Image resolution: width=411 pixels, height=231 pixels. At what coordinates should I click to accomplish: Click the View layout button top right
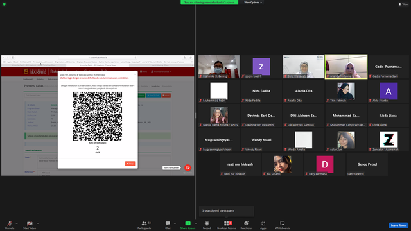pyautogui.click(x=403, y=4)
